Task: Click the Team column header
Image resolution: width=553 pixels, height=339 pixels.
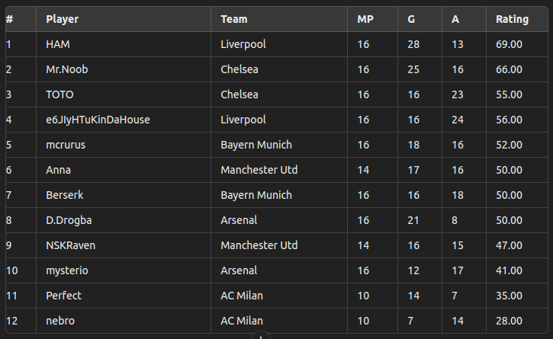Action: tap(279, 19)
